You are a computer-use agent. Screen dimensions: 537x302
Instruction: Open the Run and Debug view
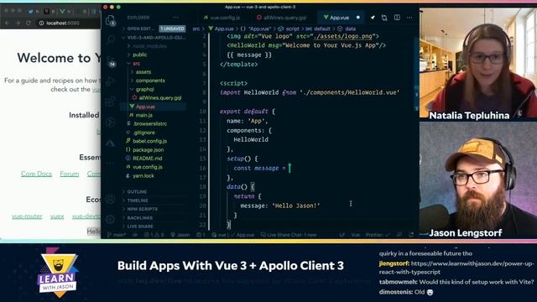(110, 81)
